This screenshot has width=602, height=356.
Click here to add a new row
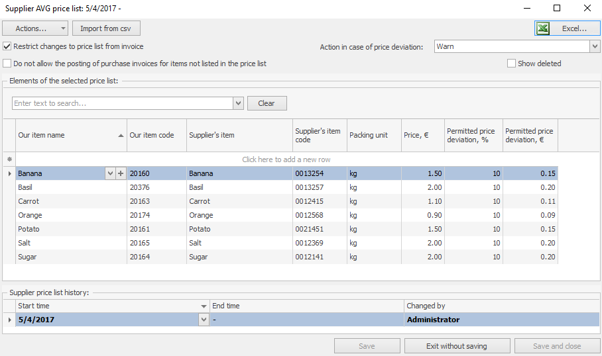(x=286, y=159)
